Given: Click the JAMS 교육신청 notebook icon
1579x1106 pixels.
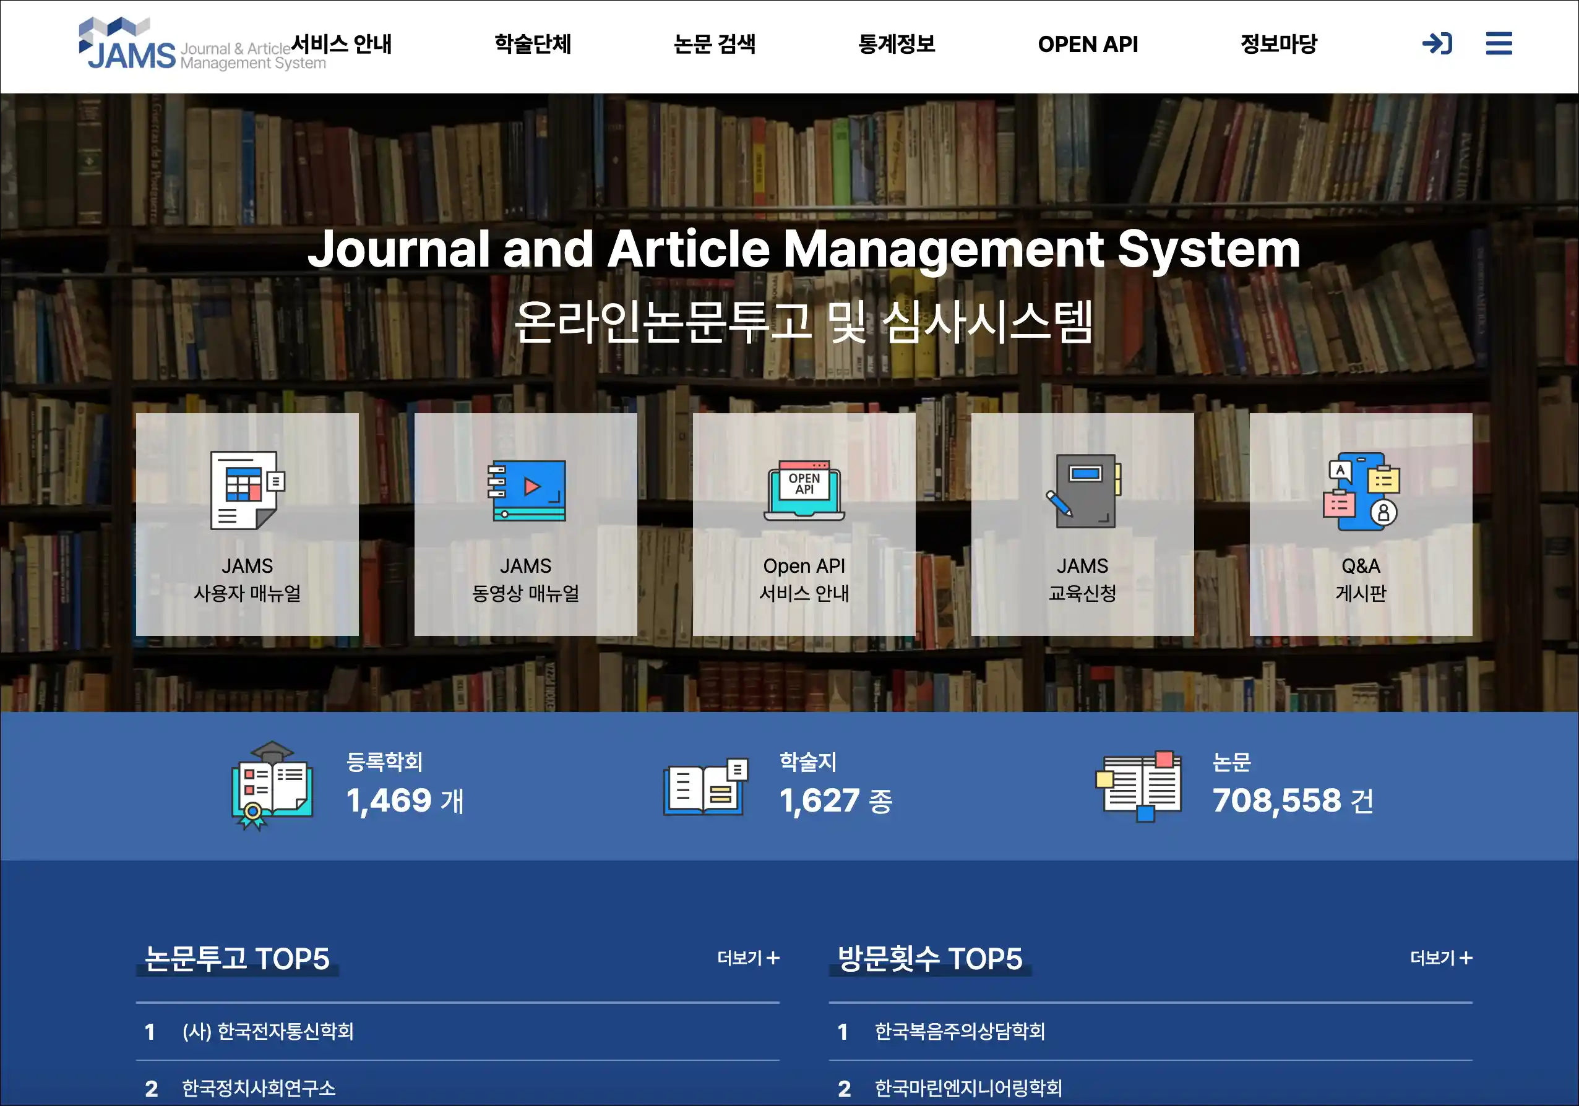Looking at the screenshot, I should 1082,490.
